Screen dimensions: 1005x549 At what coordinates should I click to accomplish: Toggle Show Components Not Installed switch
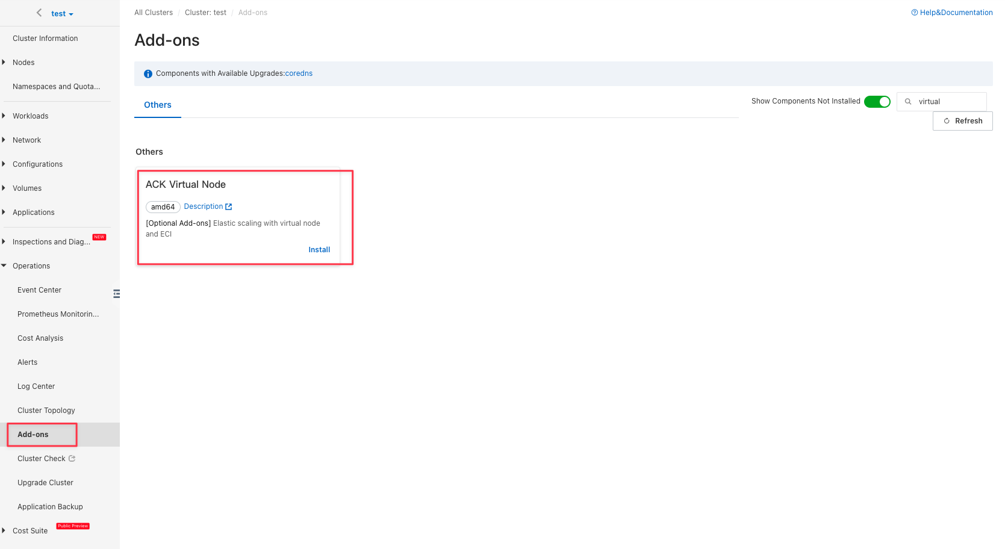tap(877, 102)
